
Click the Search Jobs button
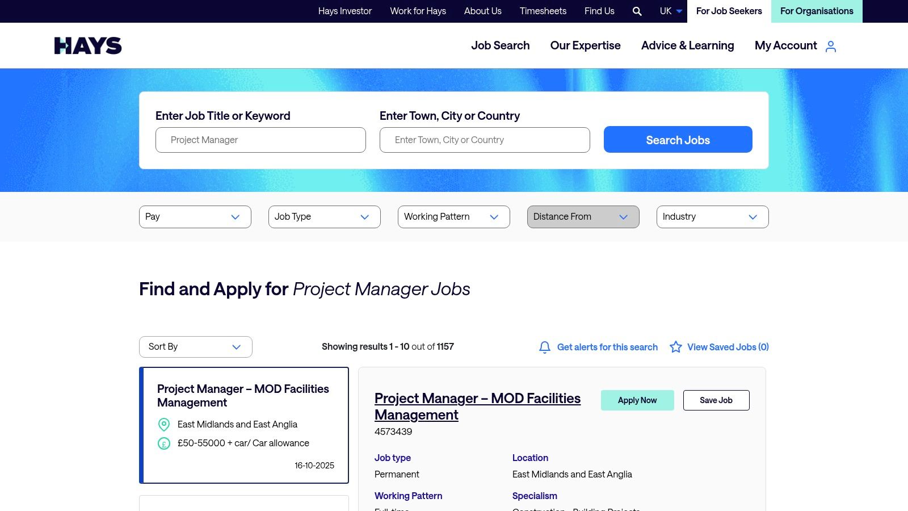point(678,140)
